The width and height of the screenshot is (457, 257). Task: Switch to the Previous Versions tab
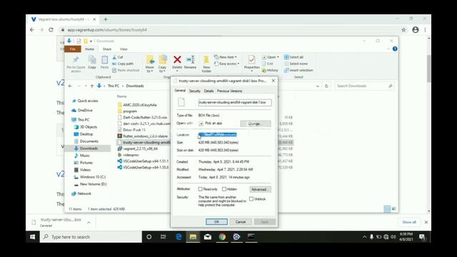click(229, 91)
